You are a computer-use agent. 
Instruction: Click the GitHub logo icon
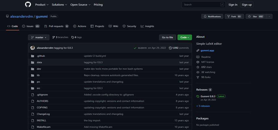(x=28, y=5)
